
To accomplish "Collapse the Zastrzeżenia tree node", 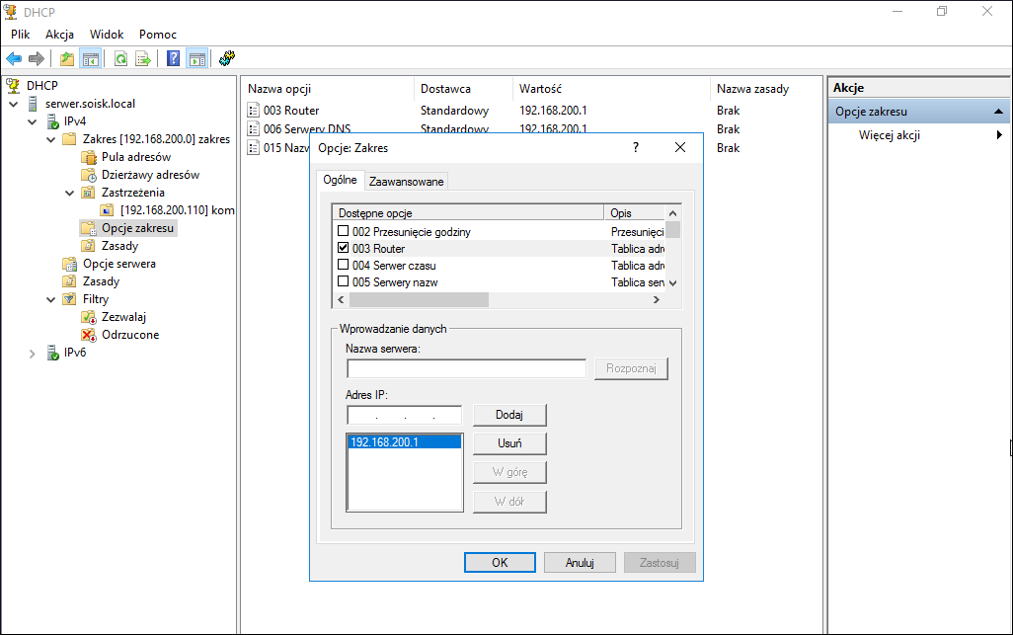I will point(70,193).
